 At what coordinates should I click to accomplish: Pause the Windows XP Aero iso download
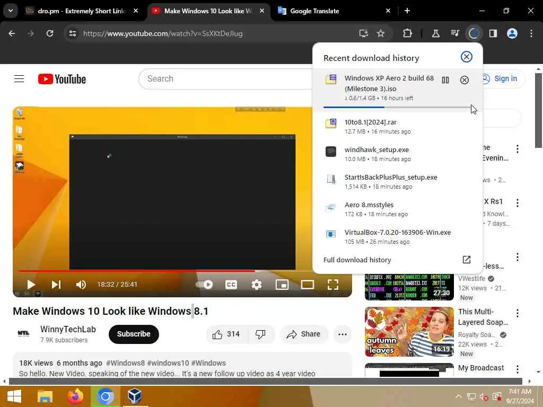click(x=445, y=81)
